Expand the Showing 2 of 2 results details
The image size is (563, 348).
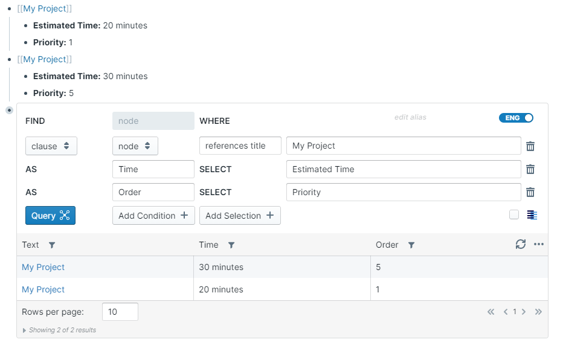24,330
